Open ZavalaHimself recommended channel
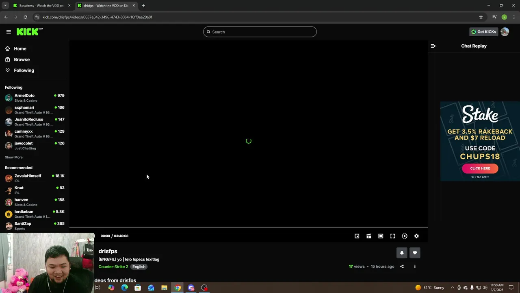Image resolution: width=520 pixels, height=293 pixels. pyautogui.click(x=35, y=178)
